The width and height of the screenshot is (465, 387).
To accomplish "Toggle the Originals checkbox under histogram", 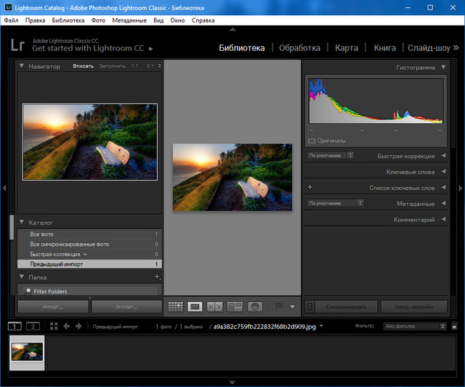I will (312, 140).
